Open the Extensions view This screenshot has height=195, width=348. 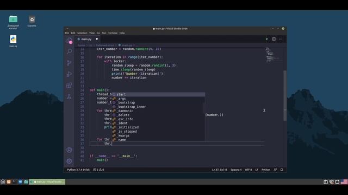pyautogui.click(x=69, y=86)
